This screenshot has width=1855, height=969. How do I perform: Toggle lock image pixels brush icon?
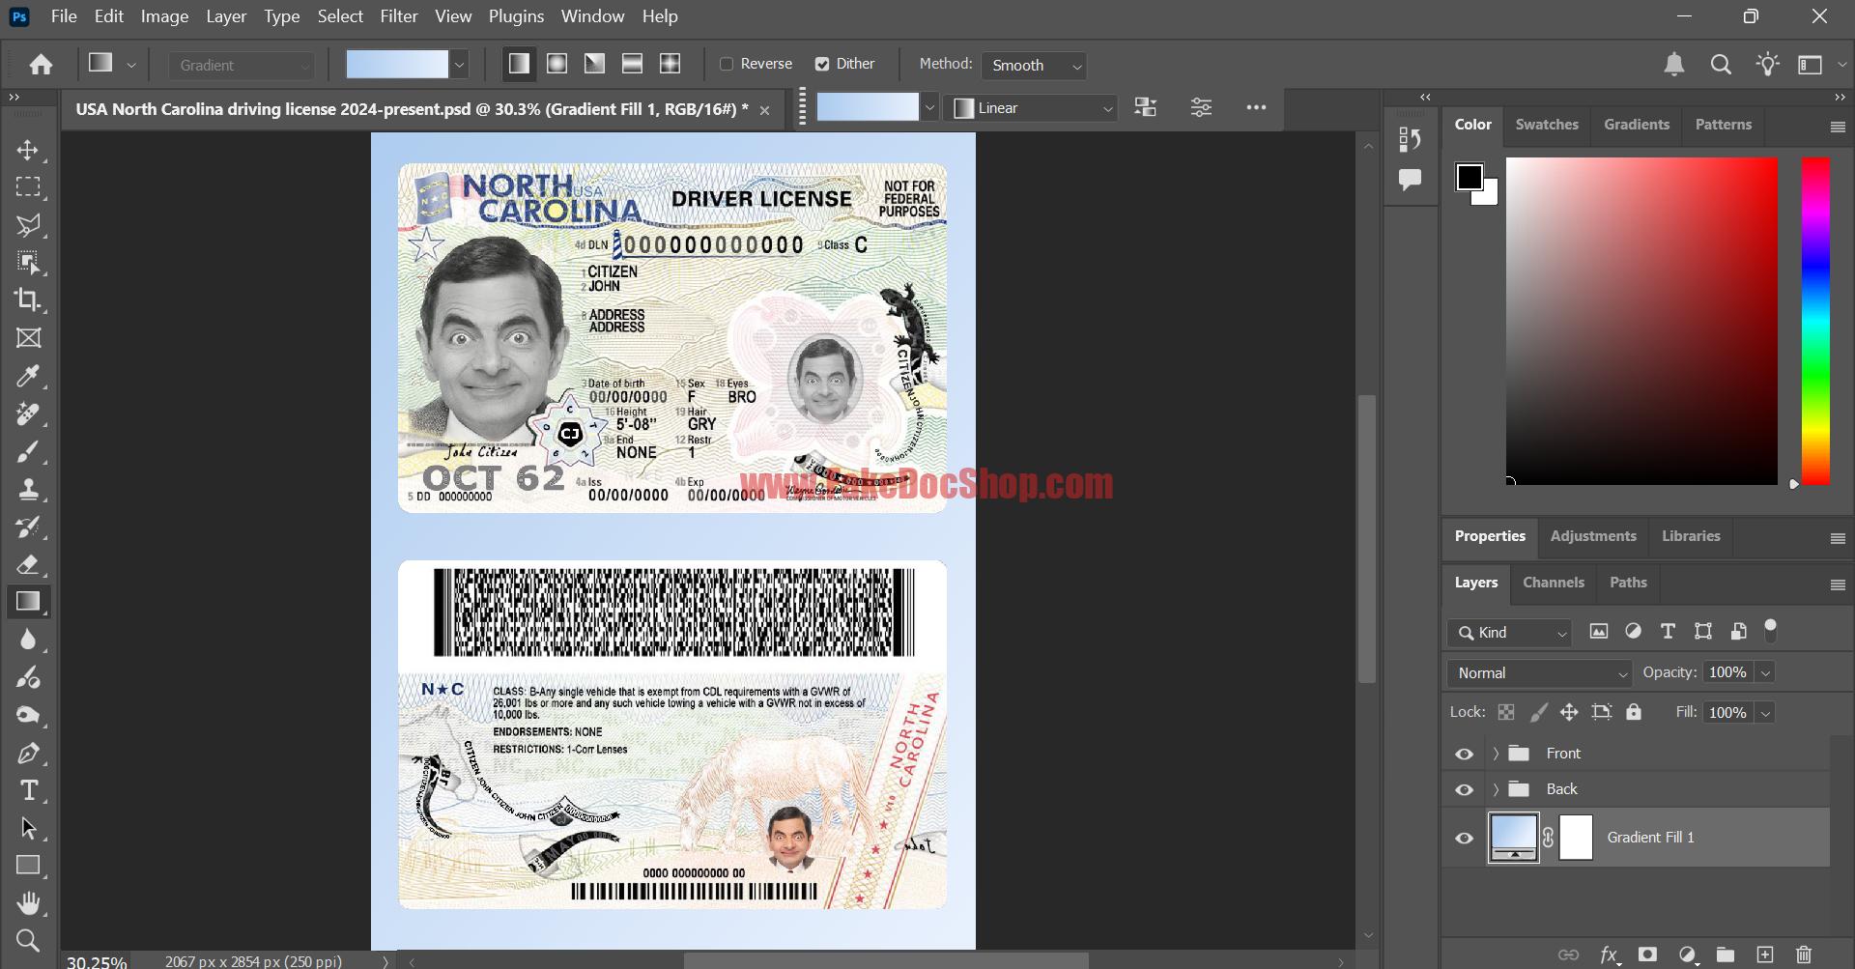click(x=1539, y=712)
